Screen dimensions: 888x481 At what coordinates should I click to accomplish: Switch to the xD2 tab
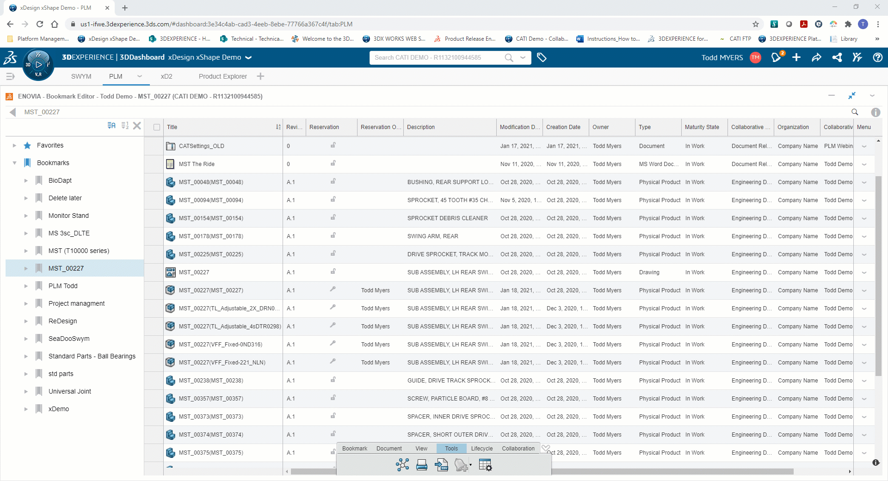(x=166, y=76)
